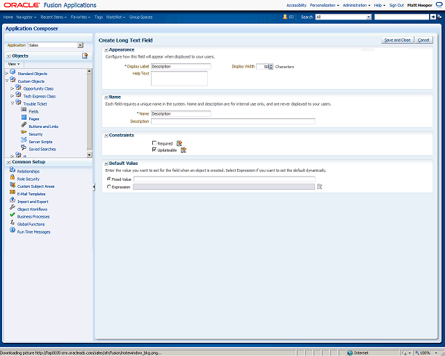The image size is (445, 356).
Task: Click the Saved Searches icon
Action: [x=24, y=147]
